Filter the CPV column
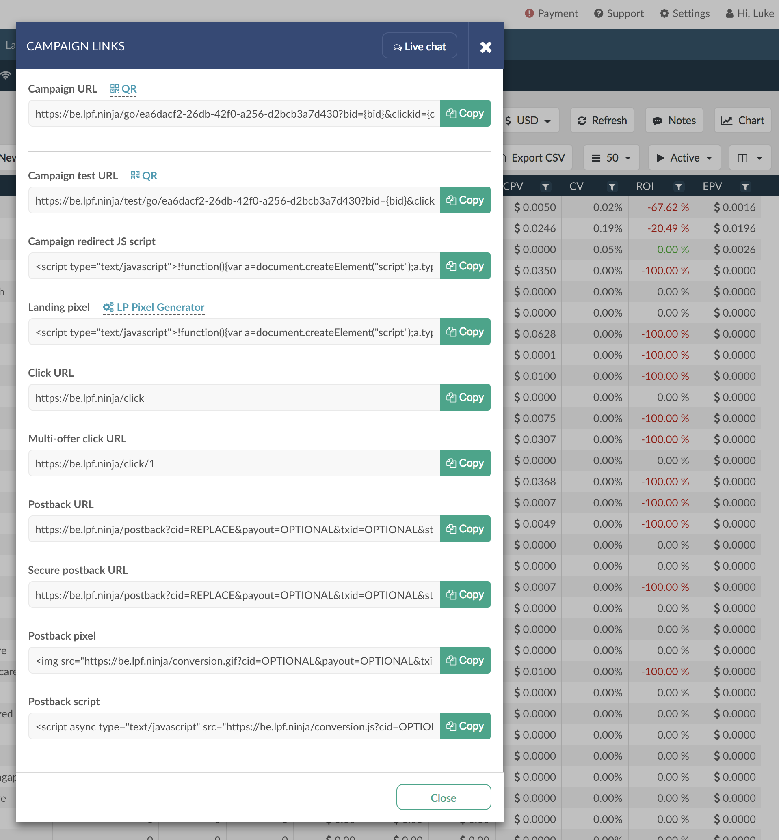This screenshot has width=779, height=840. pos(545,187)
